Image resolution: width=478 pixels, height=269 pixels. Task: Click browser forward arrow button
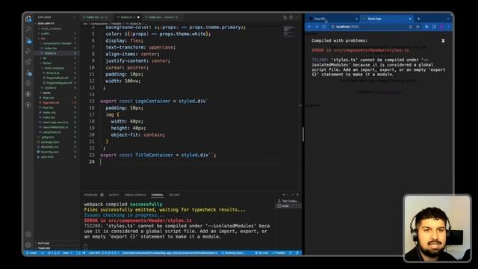[317, 27]
